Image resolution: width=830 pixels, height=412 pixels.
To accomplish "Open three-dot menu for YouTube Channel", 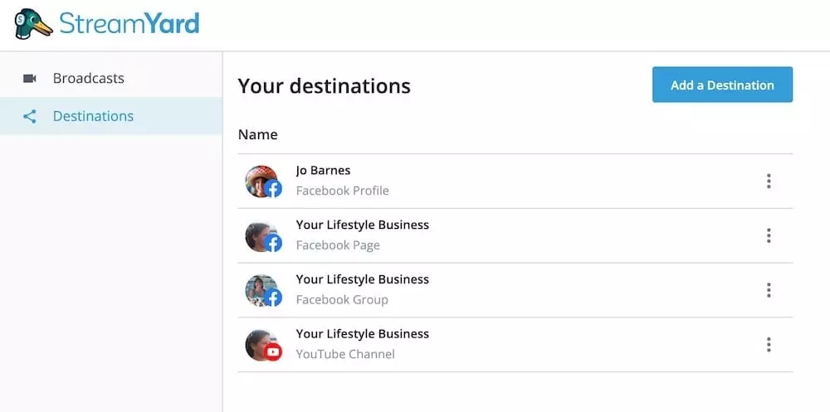I will pyautogui.click(x=769, y=345).
